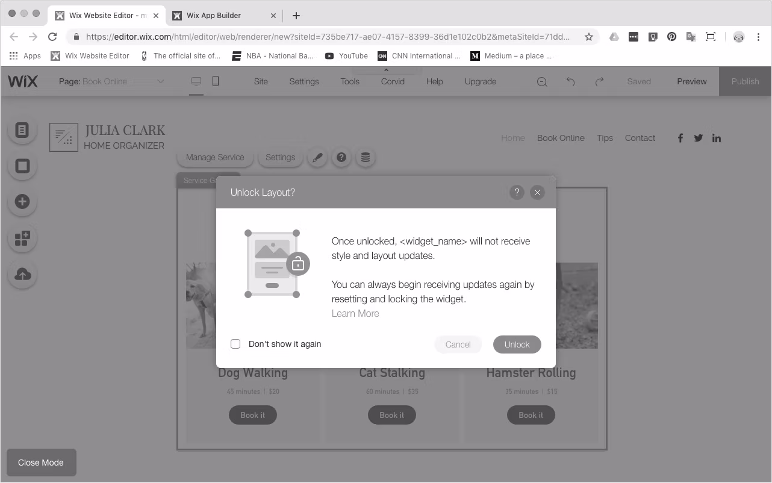
Task: Open the Corvid menu
Action: pyautogui.click(x=393, y=81)
